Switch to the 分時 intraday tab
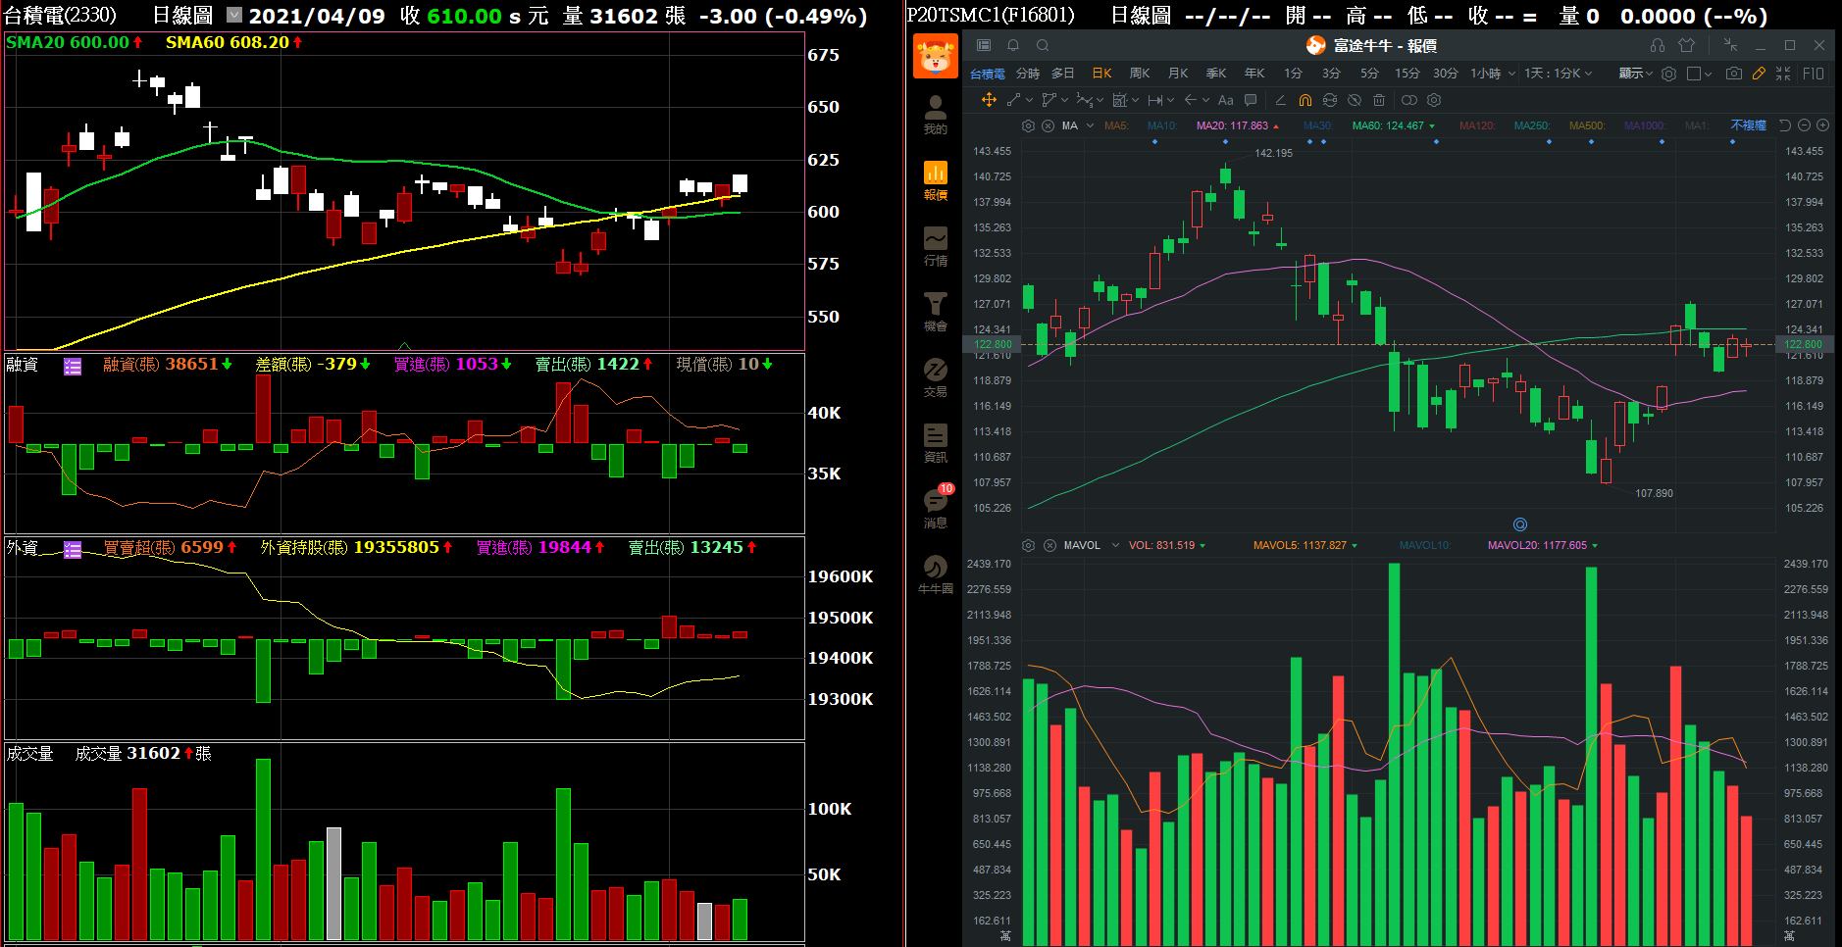The height and width of the screenshot is (947, 1842). tap(1027, 74)
